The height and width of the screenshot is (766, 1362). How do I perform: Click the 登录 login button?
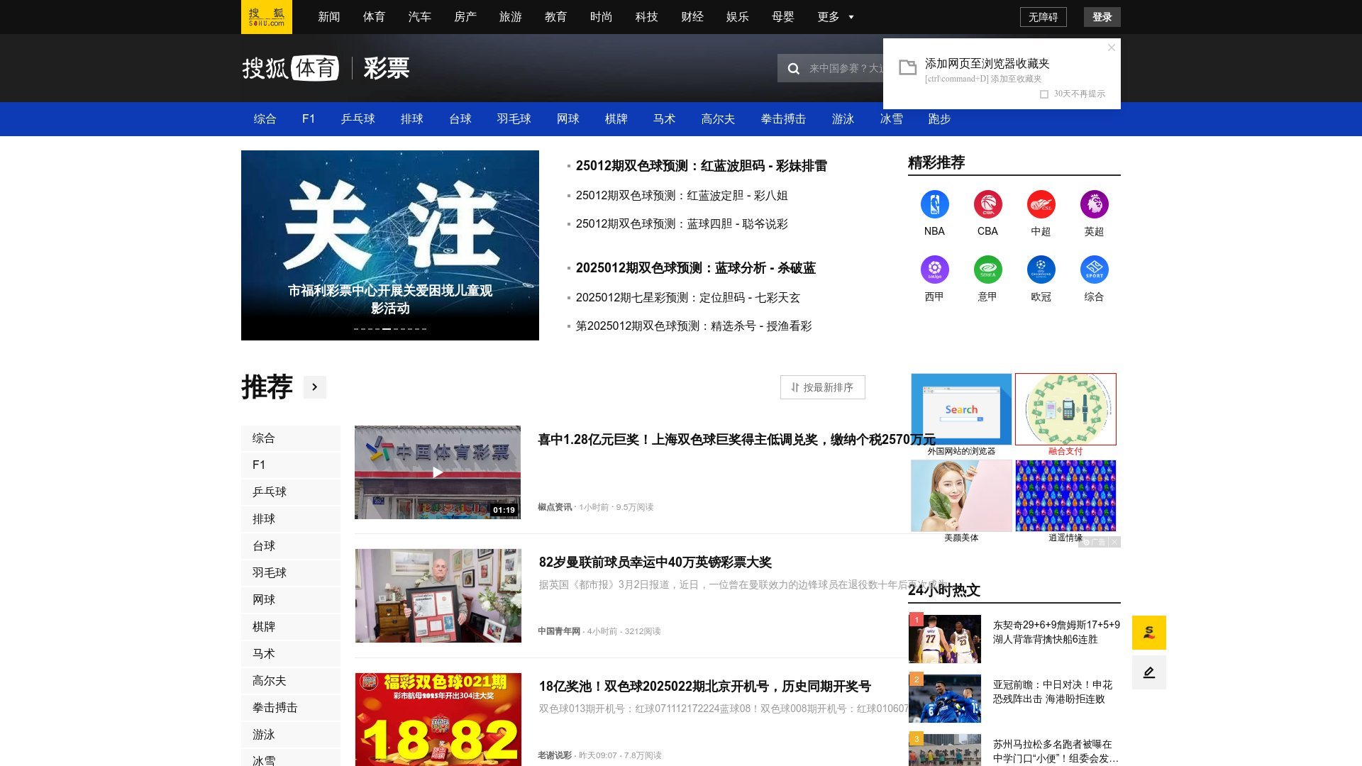click(1102, 17)
